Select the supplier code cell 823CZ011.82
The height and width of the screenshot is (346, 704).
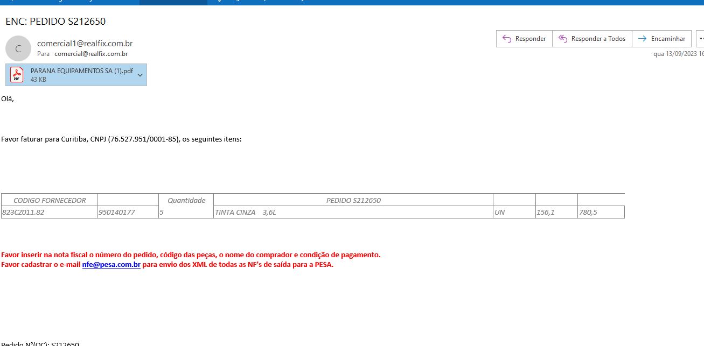23,212
